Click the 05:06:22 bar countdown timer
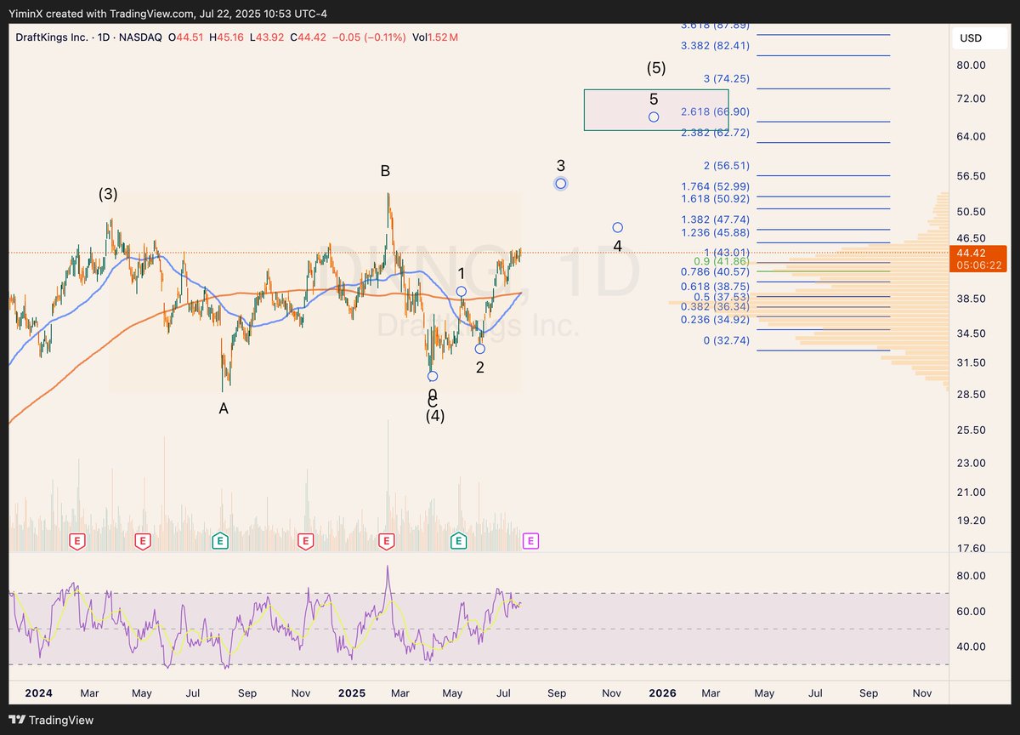The width and height of the screenshot is (1020, 735). pos(977,265)
